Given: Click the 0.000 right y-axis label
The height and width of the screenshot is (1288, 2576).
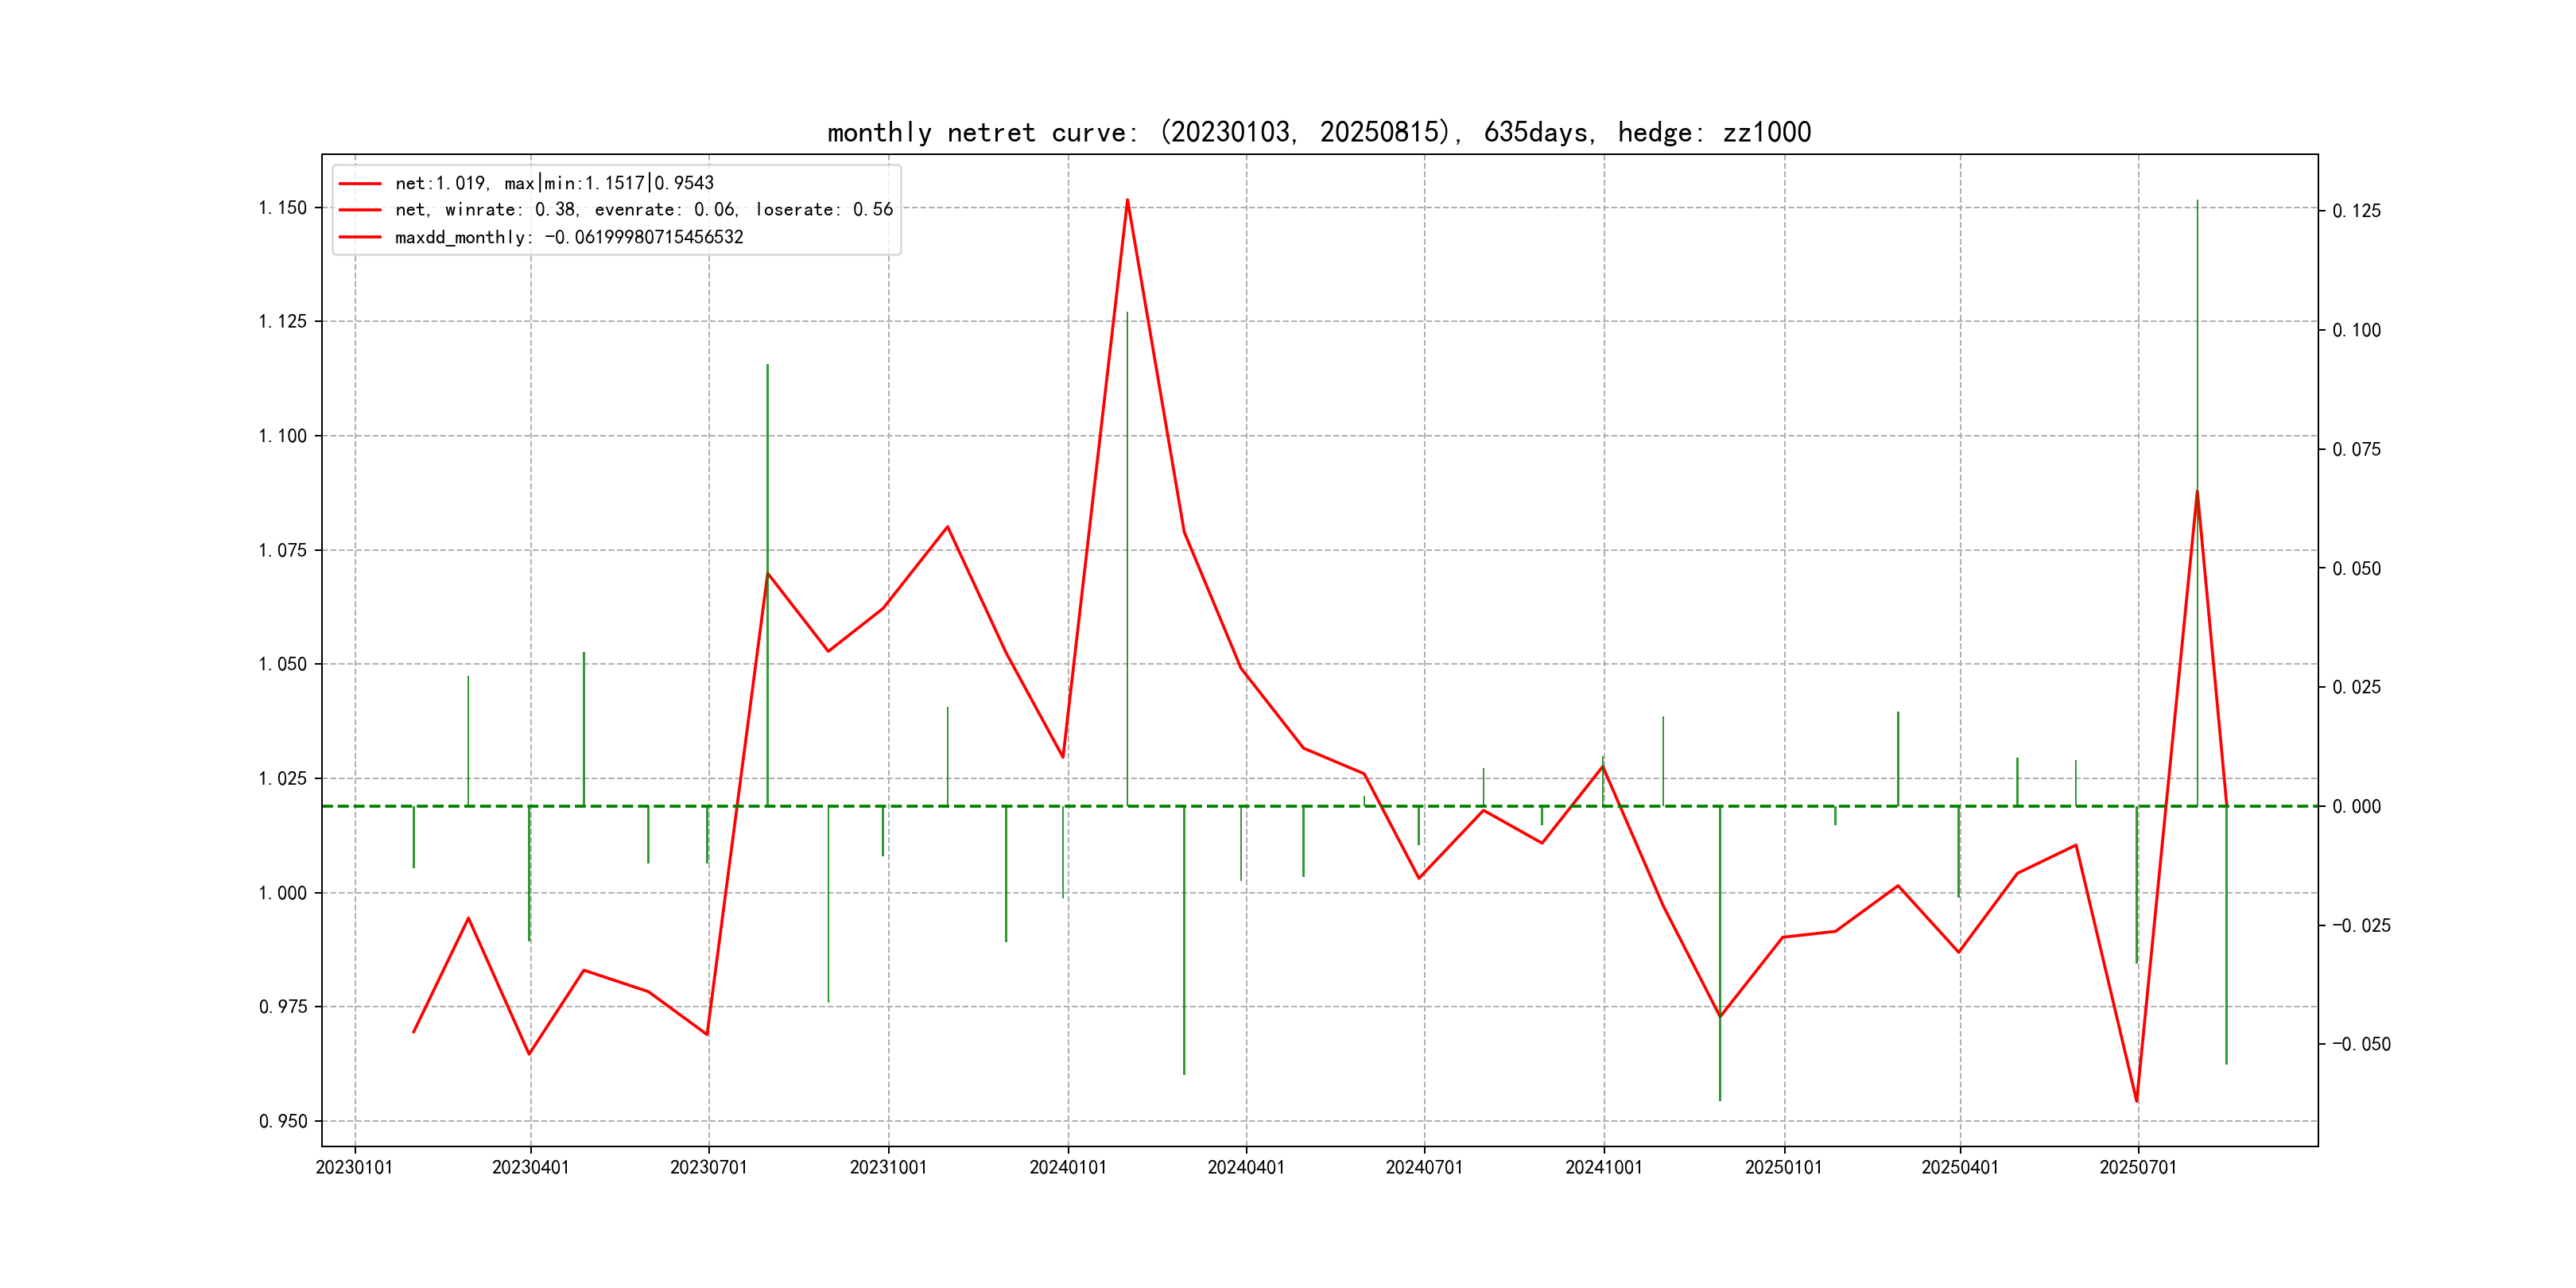Looking at the screenshot, I should coord(2356,806).
